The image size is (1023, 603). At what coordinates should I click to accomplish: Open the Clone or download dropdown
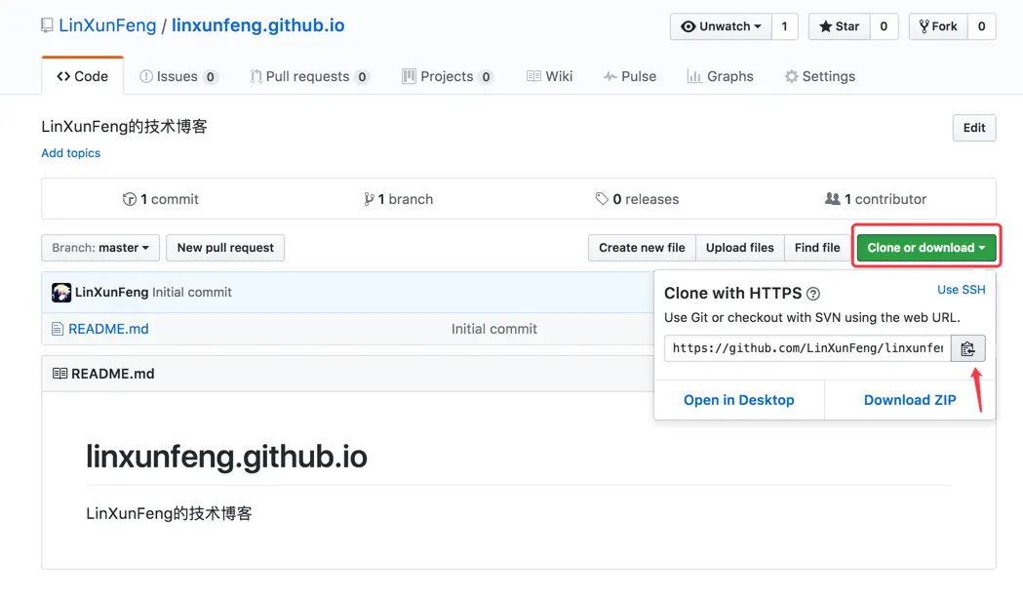click(x=925, y=247)
